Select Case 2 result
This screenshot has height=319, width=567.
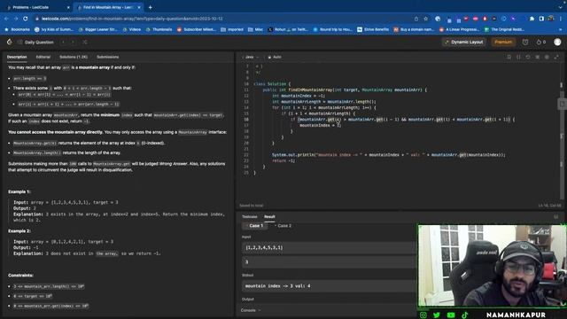pos(283,226)
